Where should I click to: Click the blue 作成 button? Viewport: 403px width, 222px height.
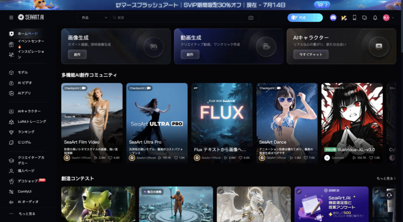[301, 18]
